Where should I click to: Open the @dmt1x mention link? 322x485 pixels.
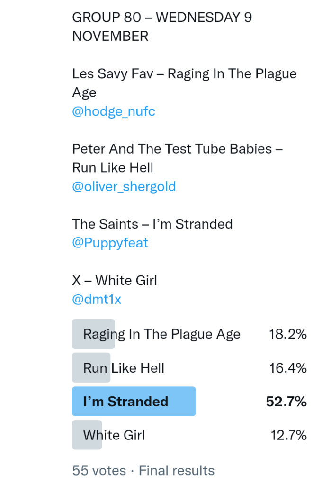point(97,299)
